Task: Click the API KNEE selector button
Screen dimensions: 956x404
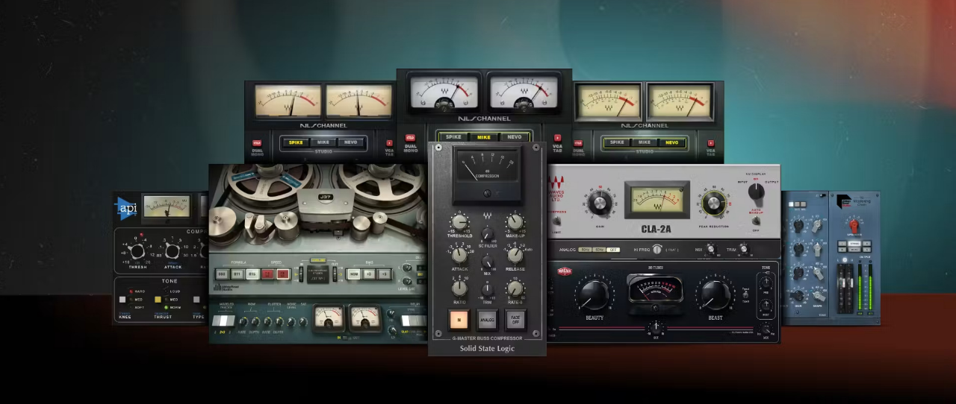Action: pos(122,300)
